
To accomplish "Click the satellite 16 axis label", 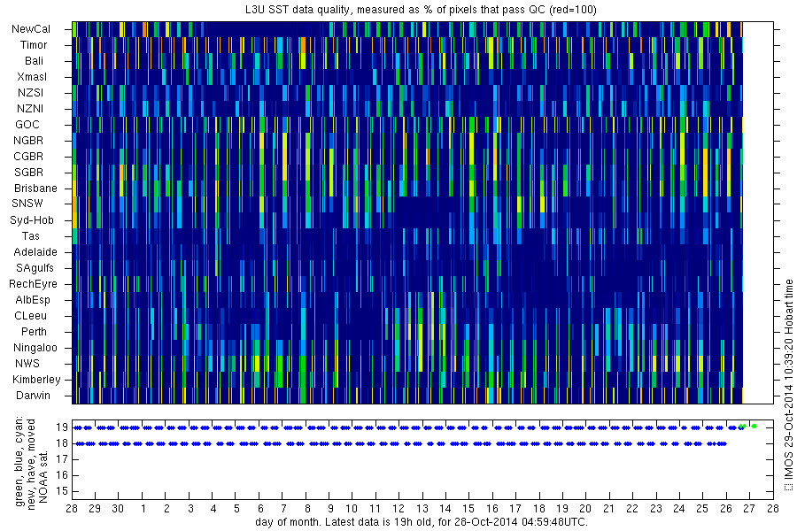I will 62,475.
